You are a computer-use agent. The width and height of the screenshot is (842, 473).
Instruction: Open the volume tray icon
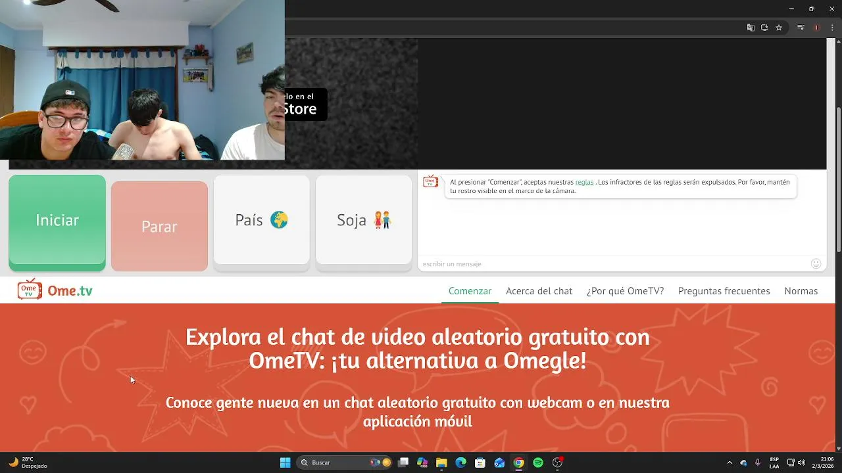coord(801,462)
